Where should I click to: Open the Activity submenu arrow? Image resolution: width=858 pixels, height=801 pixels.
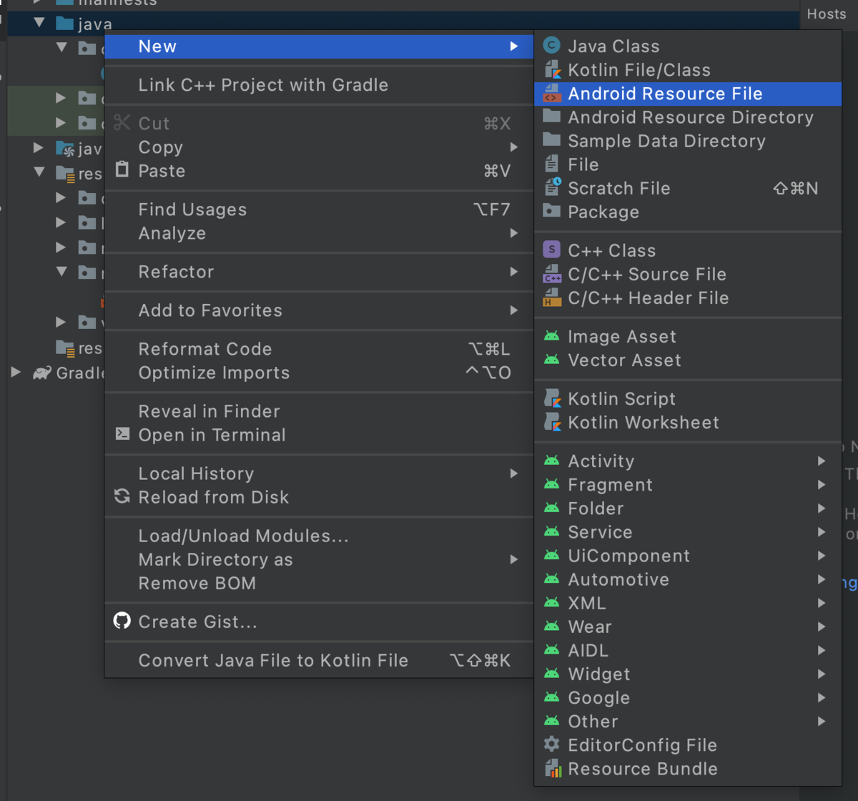point(822,461)
